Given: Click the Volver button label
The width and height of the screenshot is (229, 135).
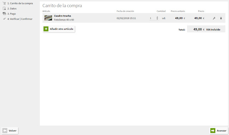Looking at the screenshot, I should 13,131.
